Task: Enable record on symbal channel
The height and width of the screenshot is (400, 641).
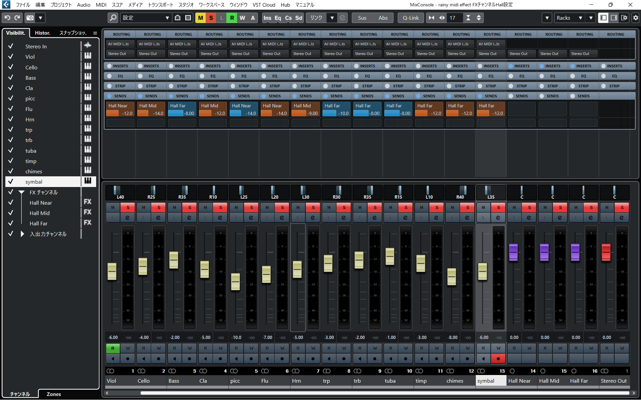Action: coord(498,359)
